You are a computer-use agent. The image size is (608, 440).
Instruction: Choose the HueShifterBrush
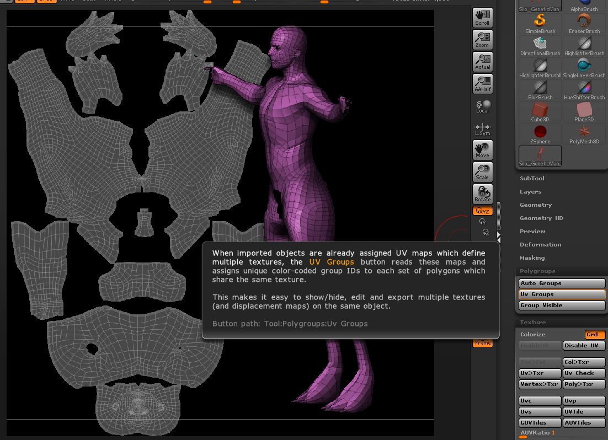(x=584, y=88)
